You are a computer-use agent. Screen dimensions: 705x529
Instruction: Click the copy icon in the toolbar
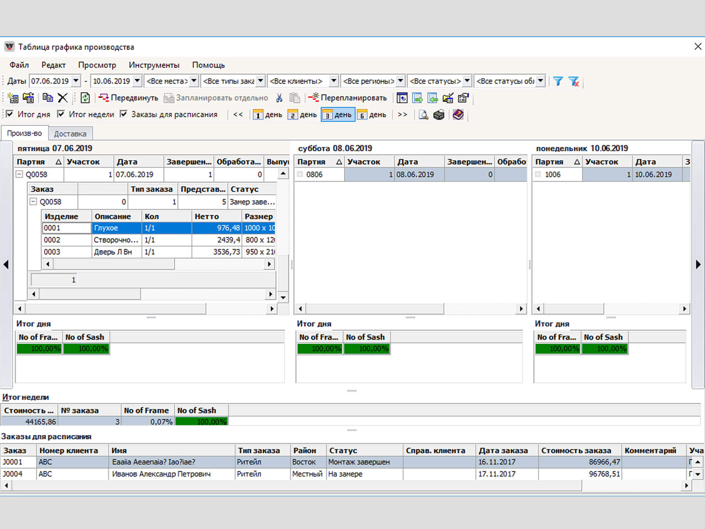click(x=47, y=98)
